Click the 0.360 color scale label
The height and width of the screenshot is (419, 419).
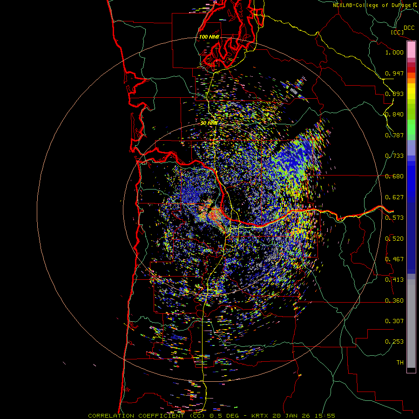click(394, 301)
